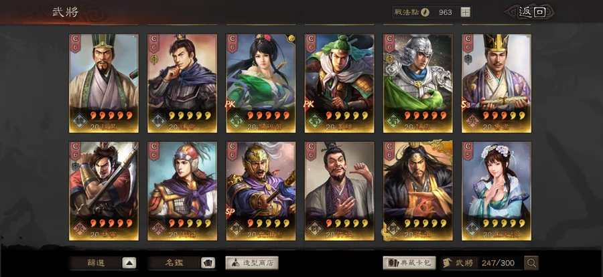This screenshot has width=603, height=277.
Task: Open the 皇甫嵩 SP card
Action: (x=261, y=191)
